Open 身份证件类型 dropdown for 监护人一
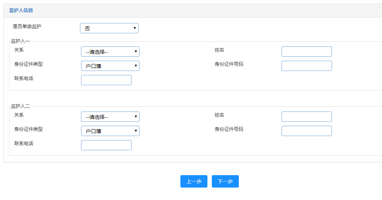382x200 pixels. 110,66
